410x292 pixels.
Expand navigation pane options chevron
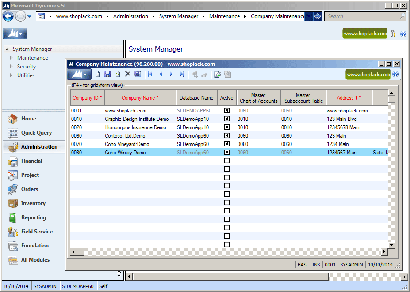[x=119, y=274]
